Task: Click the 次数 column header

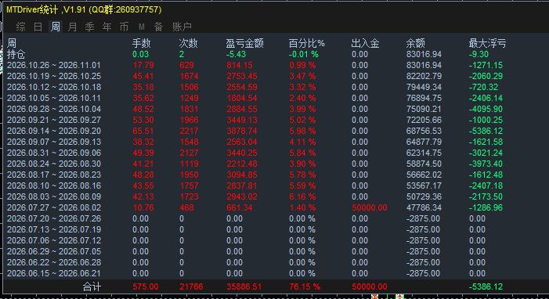Action: point(188,43)
